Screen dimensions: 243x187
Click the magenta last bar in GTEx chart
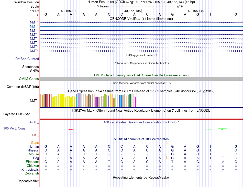pos(136,102)
